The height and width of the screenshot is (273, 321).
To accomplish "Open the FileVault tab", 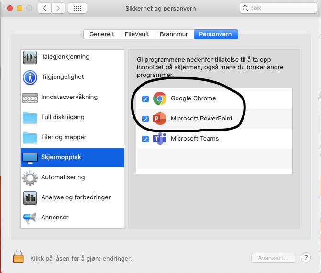I will point(137,34).
